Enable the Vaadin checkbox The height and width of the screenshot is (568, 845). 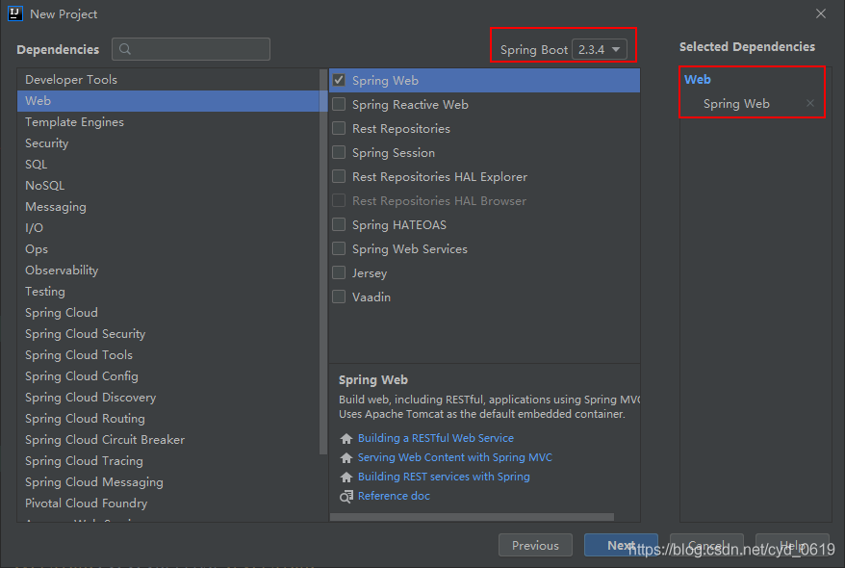pos(339,297)
